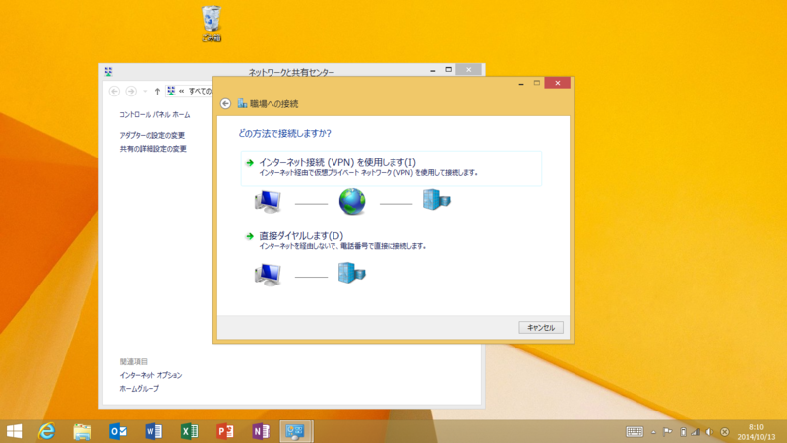This screenshot has width=787, height=443.
Task: Launch Internet Explorer from taskbar
Action: coord(46,431)
